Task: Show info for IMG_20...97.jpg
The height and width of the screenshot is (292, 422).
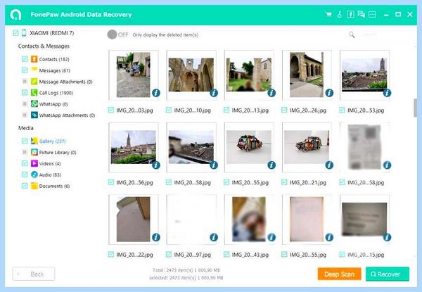Action: pos(214,237)
